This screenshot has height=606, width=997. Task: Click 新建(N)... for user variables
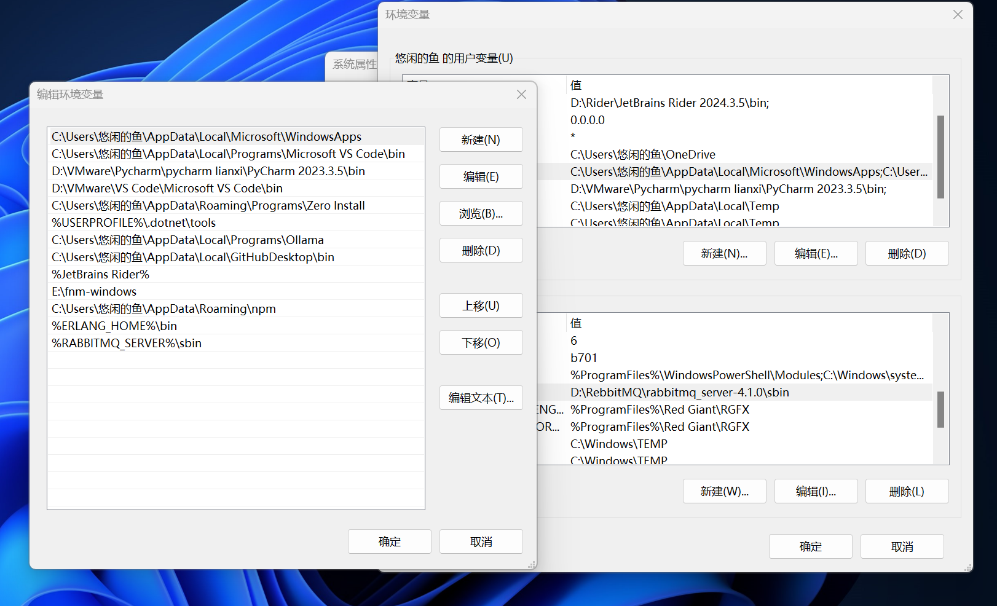pos(724,253)
